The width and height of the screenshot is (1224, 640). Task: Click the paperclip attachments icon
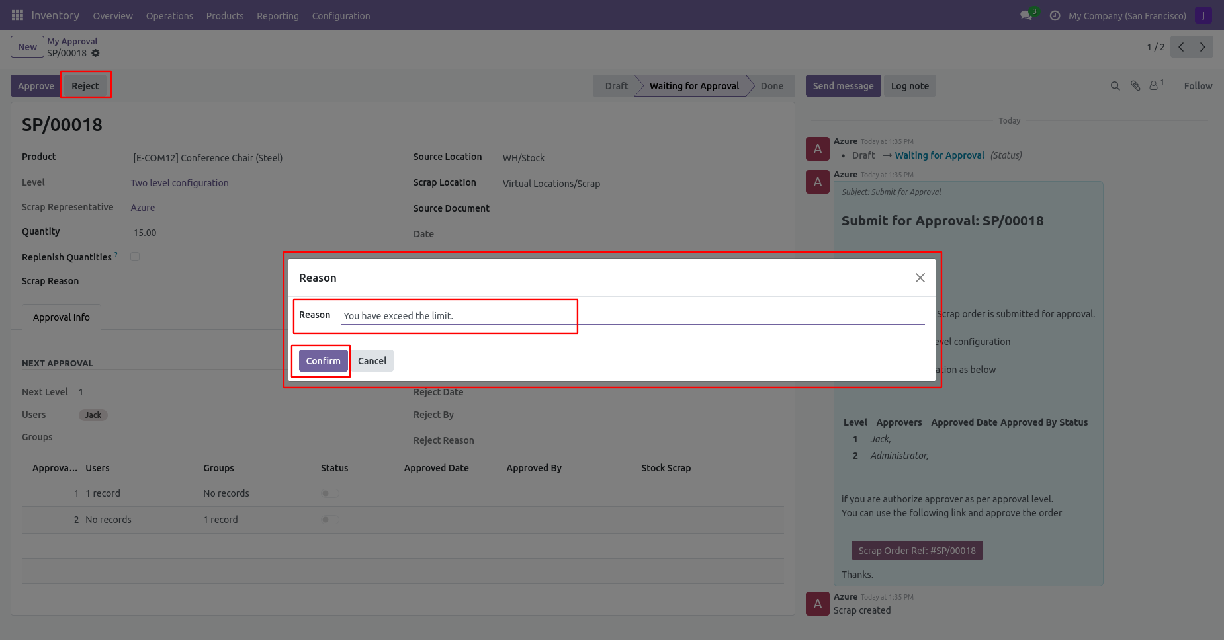point(1135,86)
